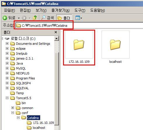Open the Back button history dropdown arrow
Image resolution: width=143 pixels, height=130 pixels.
(x=19, y=18)
